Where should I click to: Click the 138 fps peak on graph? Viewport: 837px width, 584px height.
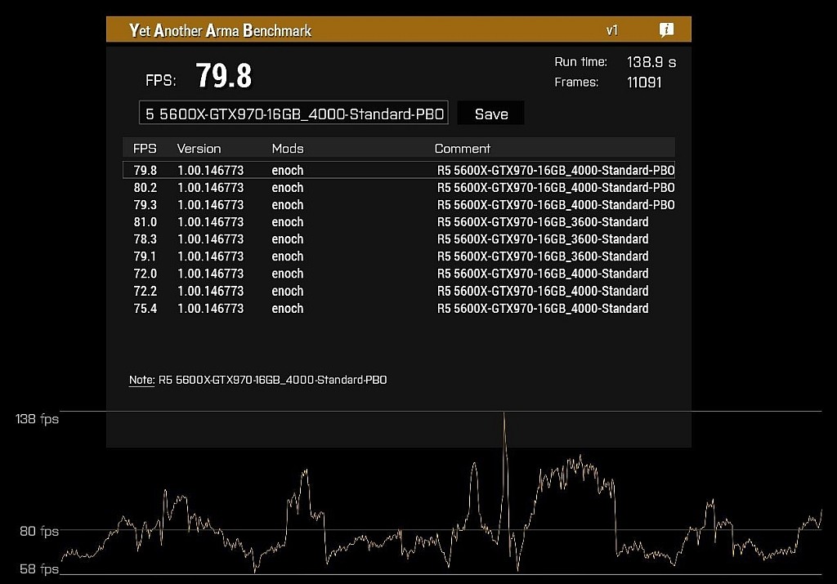coord(504,414)
